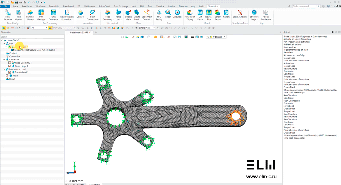
Task: Switch to the Sheet Metal tab
Action: coord(68,6)
